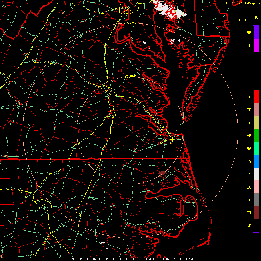Click the BD yellow legend swatch
261x261 pixels.
(x=256, y=123)
